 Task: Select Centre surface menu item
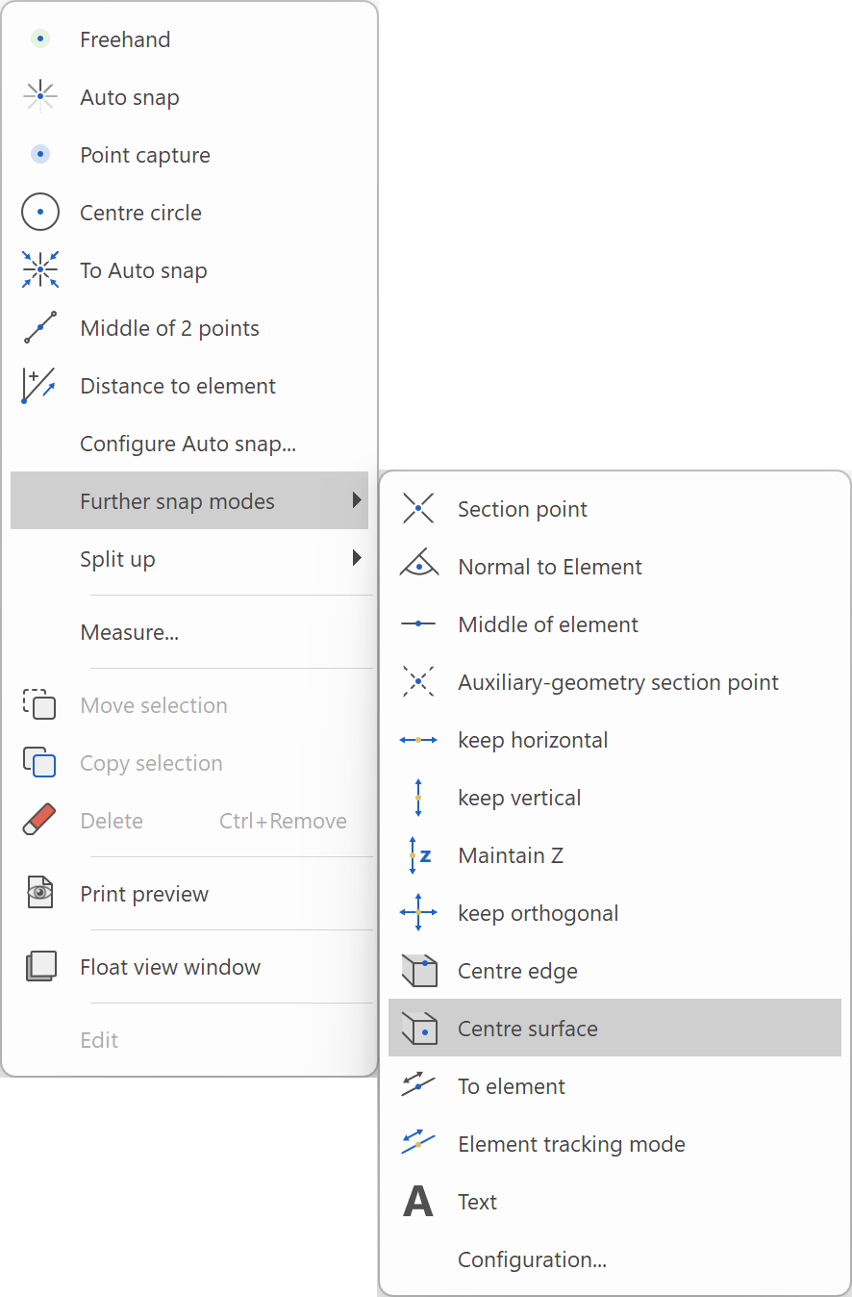pos(528,1029)
